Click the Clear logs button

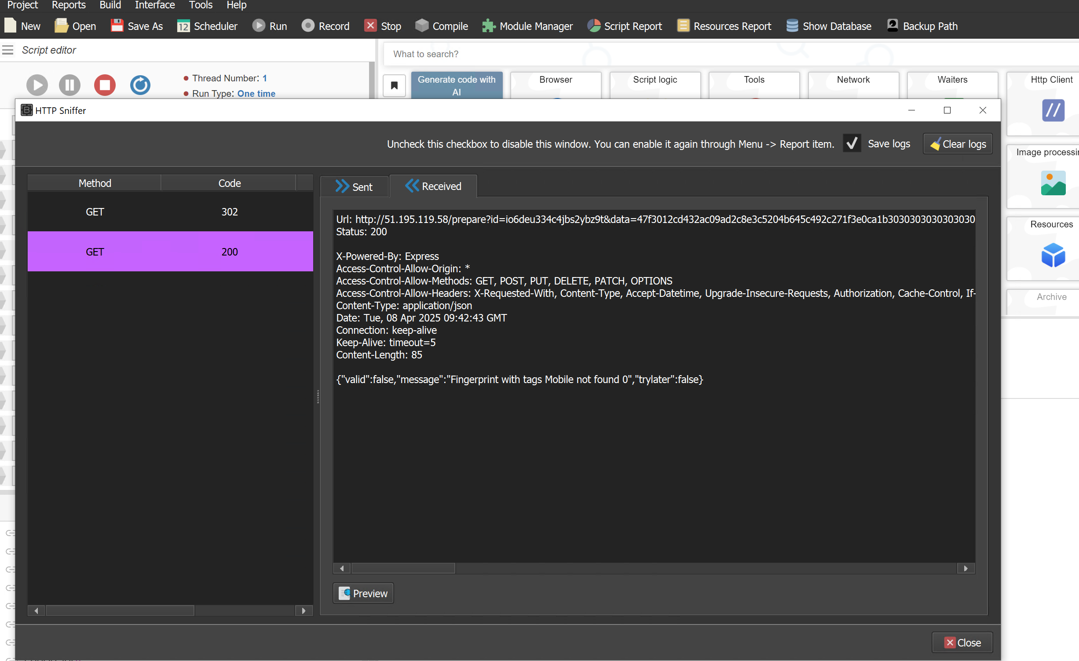tap(958, 144)
